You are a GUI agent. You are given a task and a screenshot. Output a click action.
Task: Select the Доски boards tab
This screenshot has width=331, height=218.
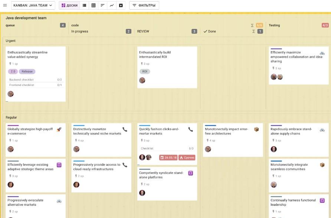click(x=69, y=6)
